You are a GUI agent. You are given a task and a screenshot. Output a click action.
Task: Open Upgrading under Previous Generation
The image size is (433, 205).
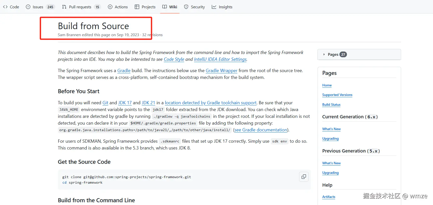330,173
